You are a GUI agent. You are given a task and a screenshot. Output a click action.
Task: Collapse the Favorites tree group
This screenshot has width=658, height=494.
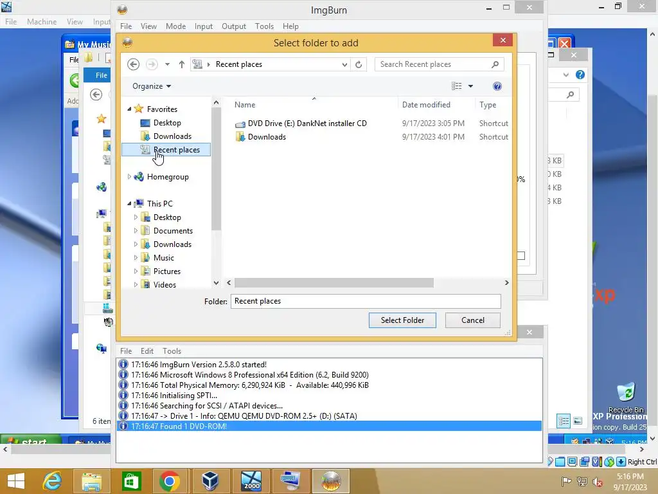129,109
